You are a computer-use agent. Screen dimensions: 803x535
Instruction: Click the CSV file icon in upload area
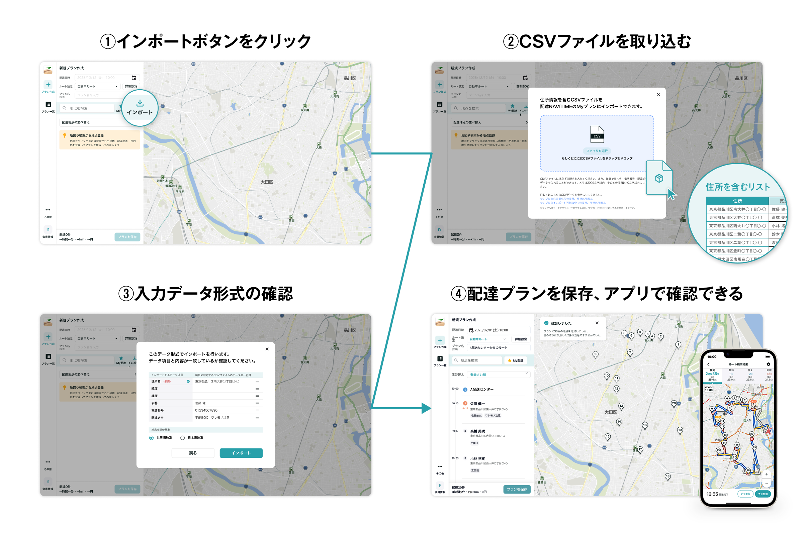pyautogui.click(x=597, y=134)
